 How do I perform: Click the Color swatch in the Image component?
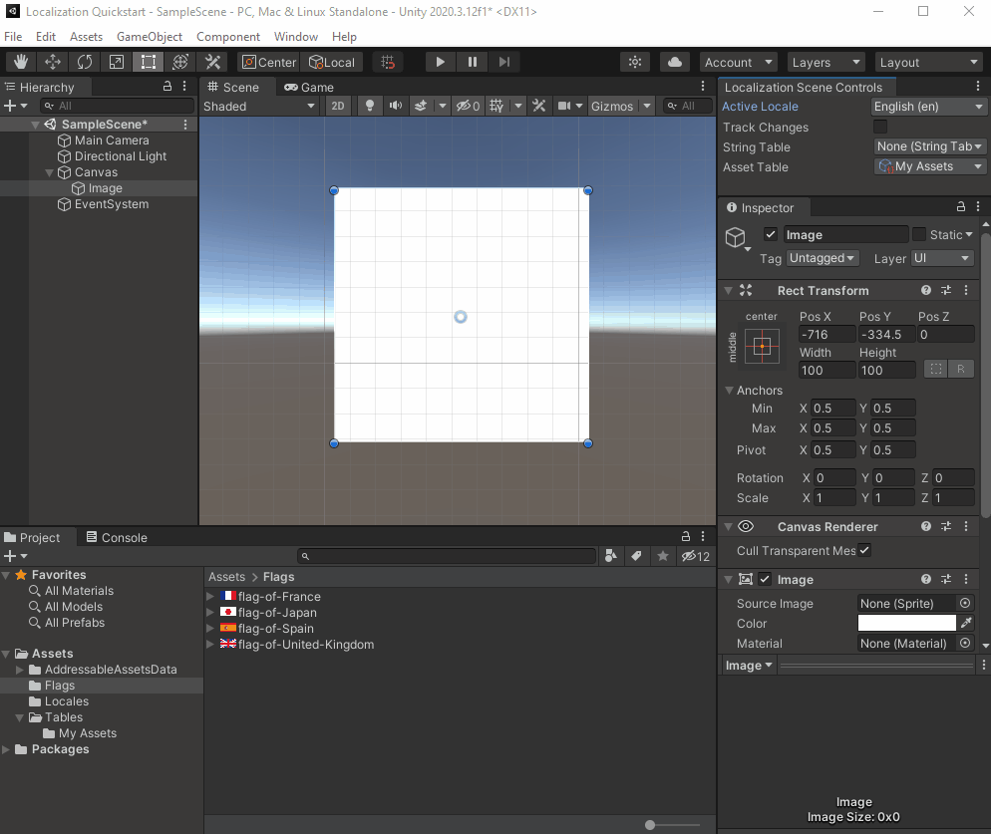tap(905, 623)
